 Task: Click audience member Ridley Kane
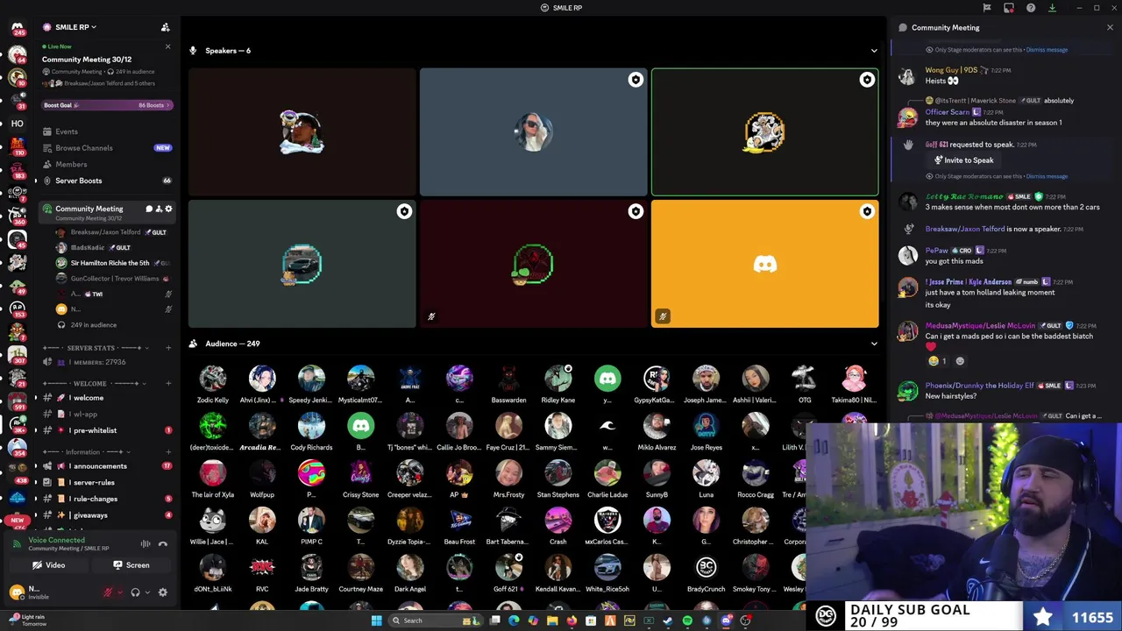coord(558,384)
